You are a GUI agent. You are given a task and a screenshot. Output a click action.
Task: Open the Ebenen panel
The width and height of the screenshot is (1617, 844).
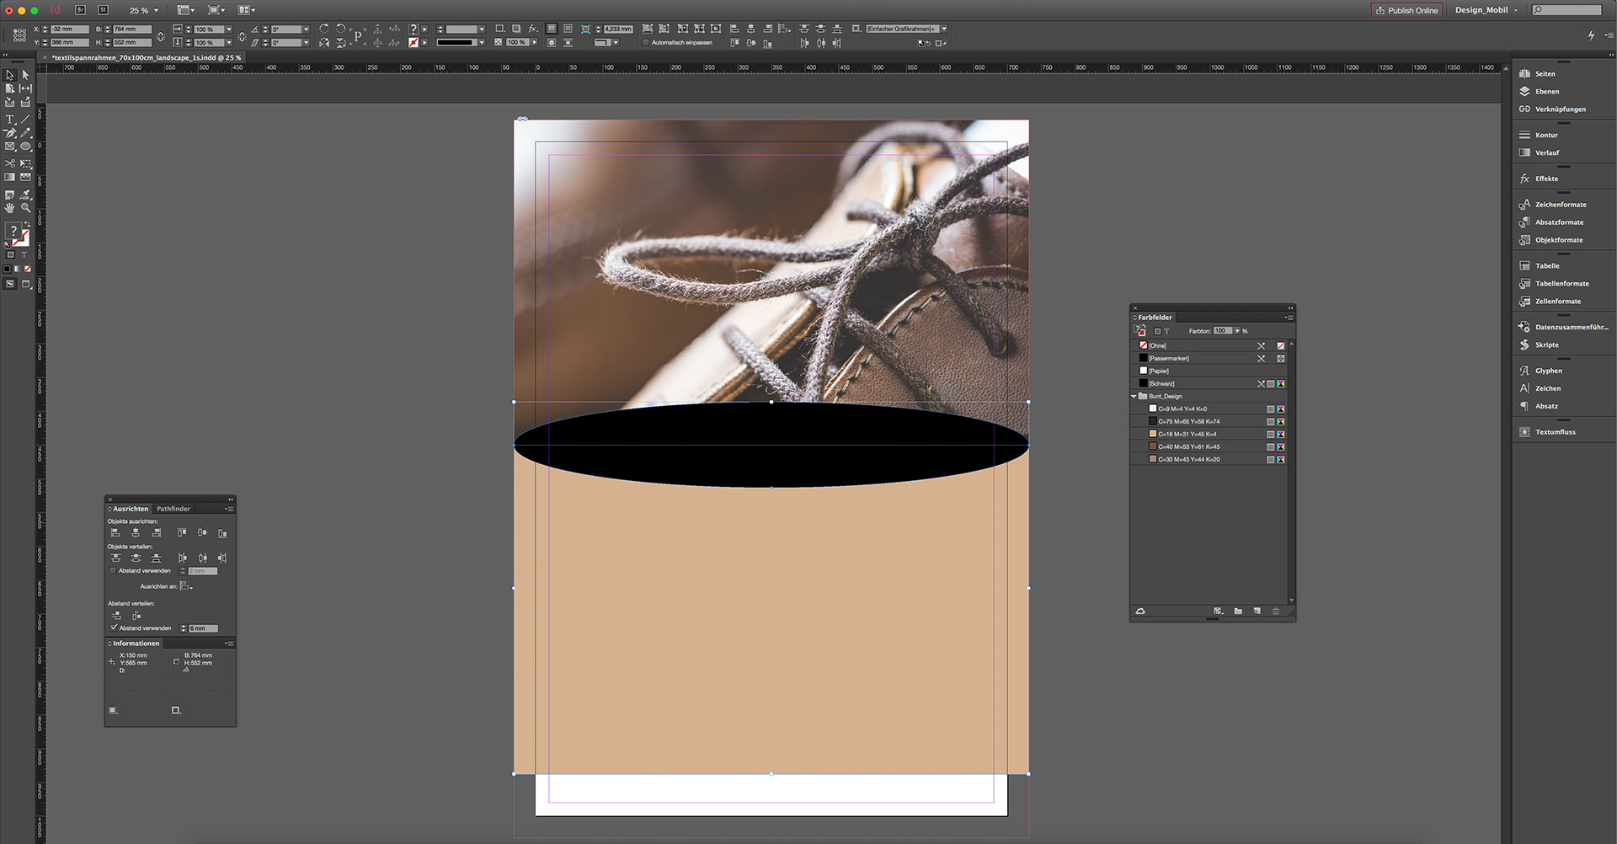[x=1546, y=91]
